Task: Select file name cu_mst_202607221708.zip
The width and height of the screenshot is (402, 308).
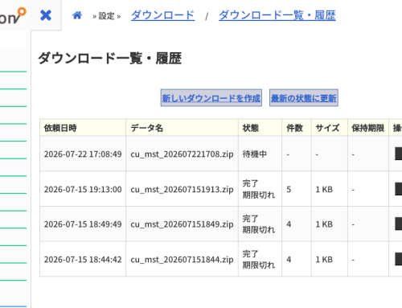Action: [182, 154]
